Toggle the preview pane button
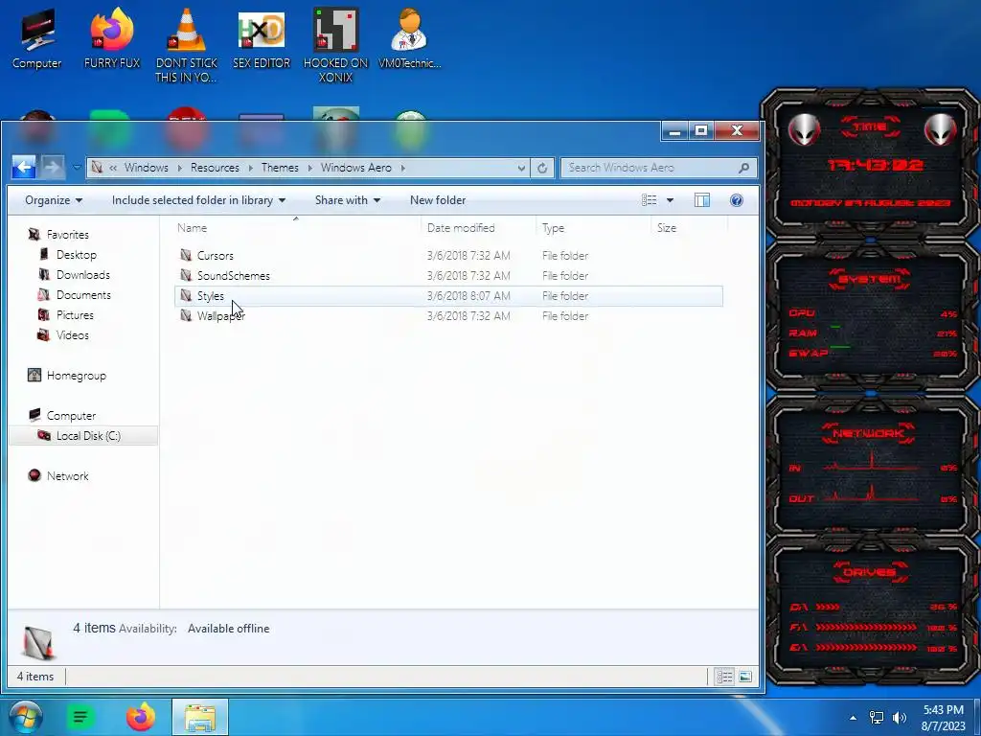The image size is (981, 736). [702, 200]
